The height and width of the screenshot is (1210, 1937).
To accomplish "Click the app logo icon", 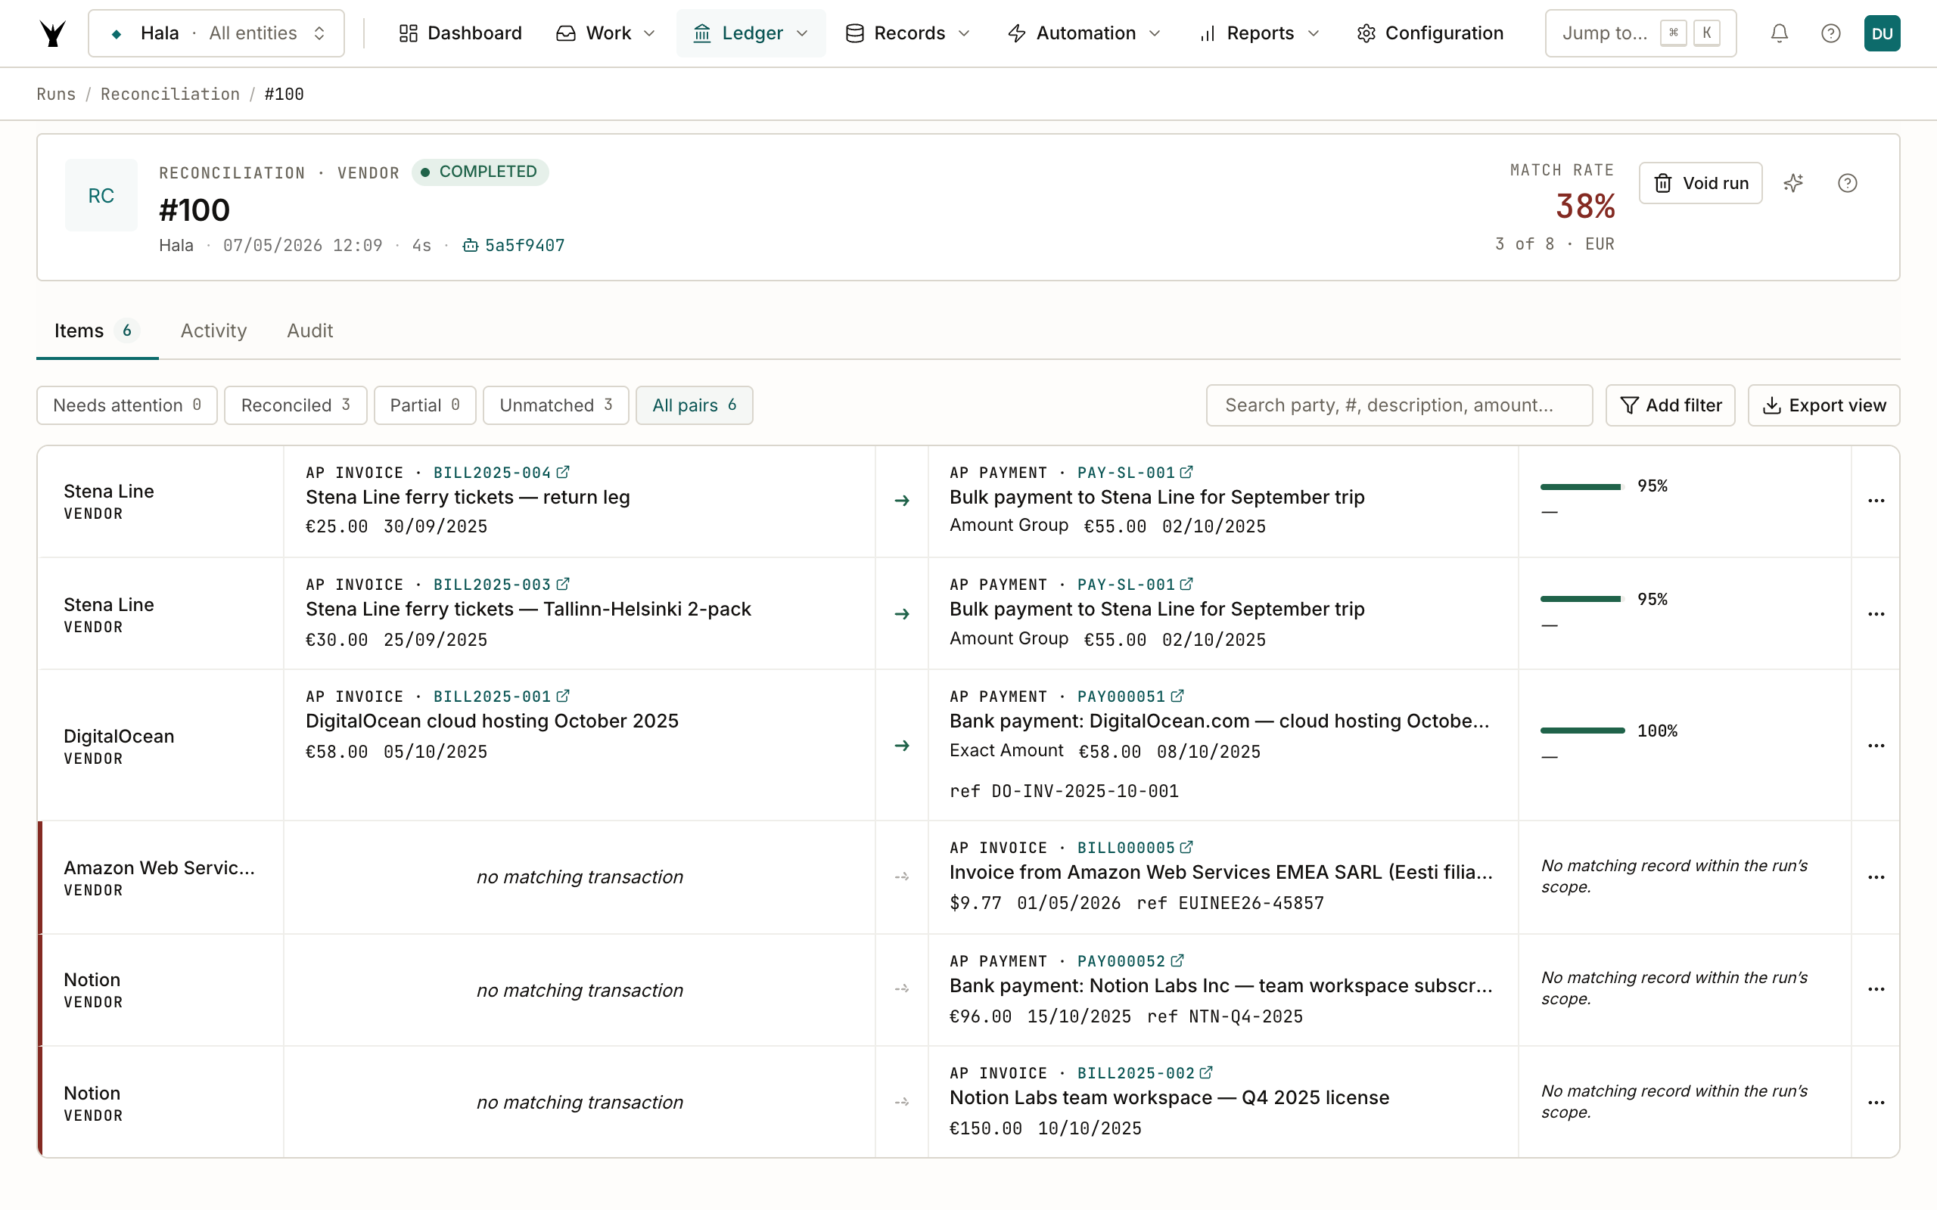I will tap(53, 33).
